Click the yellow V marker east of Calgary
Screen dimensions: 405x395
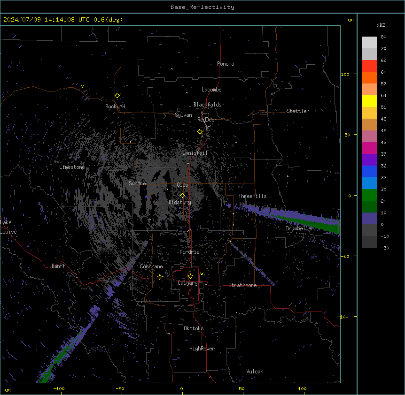(202, 274)
